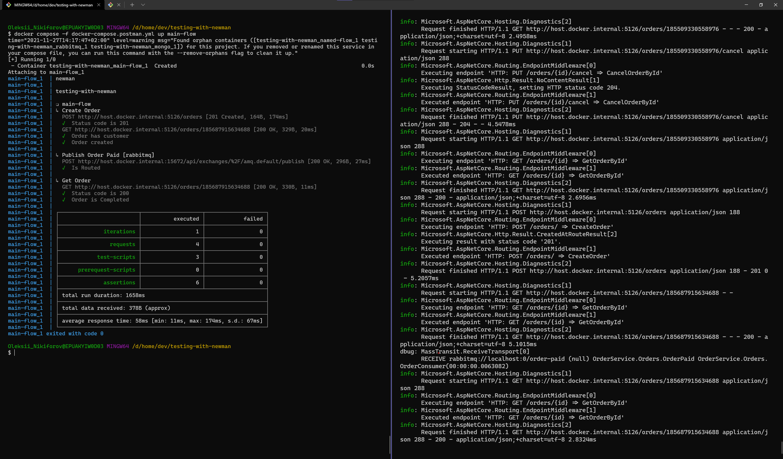Click the 'Order is Completed' assertion
The image size is (783, 459).
click(100, 200)
